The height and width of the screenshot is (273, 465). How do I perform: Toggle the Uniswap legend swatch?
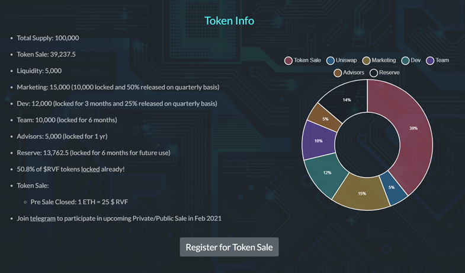(x=331, y=61)
